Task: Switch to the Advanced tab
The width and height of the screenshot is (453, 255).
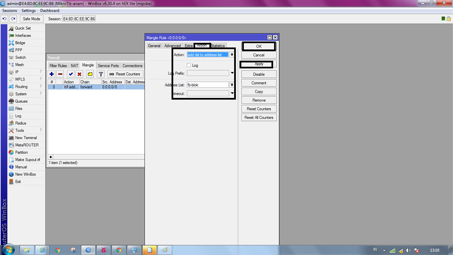Action: 173,46
